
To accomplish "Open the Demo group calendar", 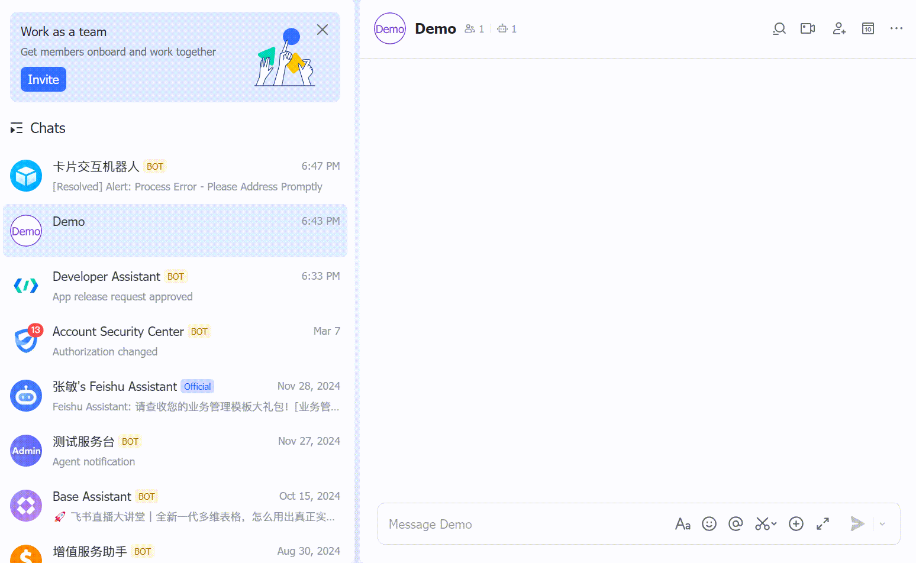I will [868, 28].
